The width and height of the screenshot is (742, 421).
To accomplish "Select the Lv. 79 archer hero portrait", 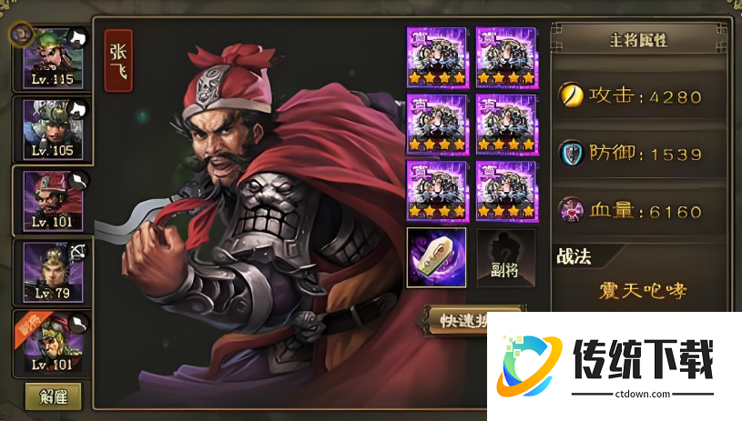I will 53,273.
